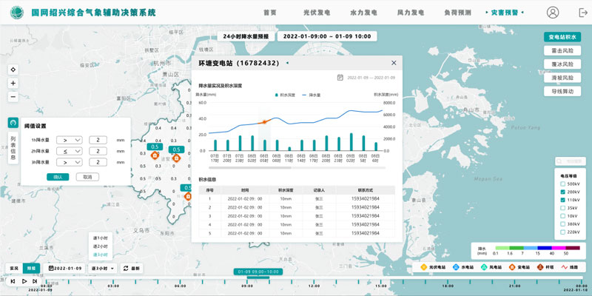Select the 覆冰风险 risk button
592x296 pixels.
point(562,64)
